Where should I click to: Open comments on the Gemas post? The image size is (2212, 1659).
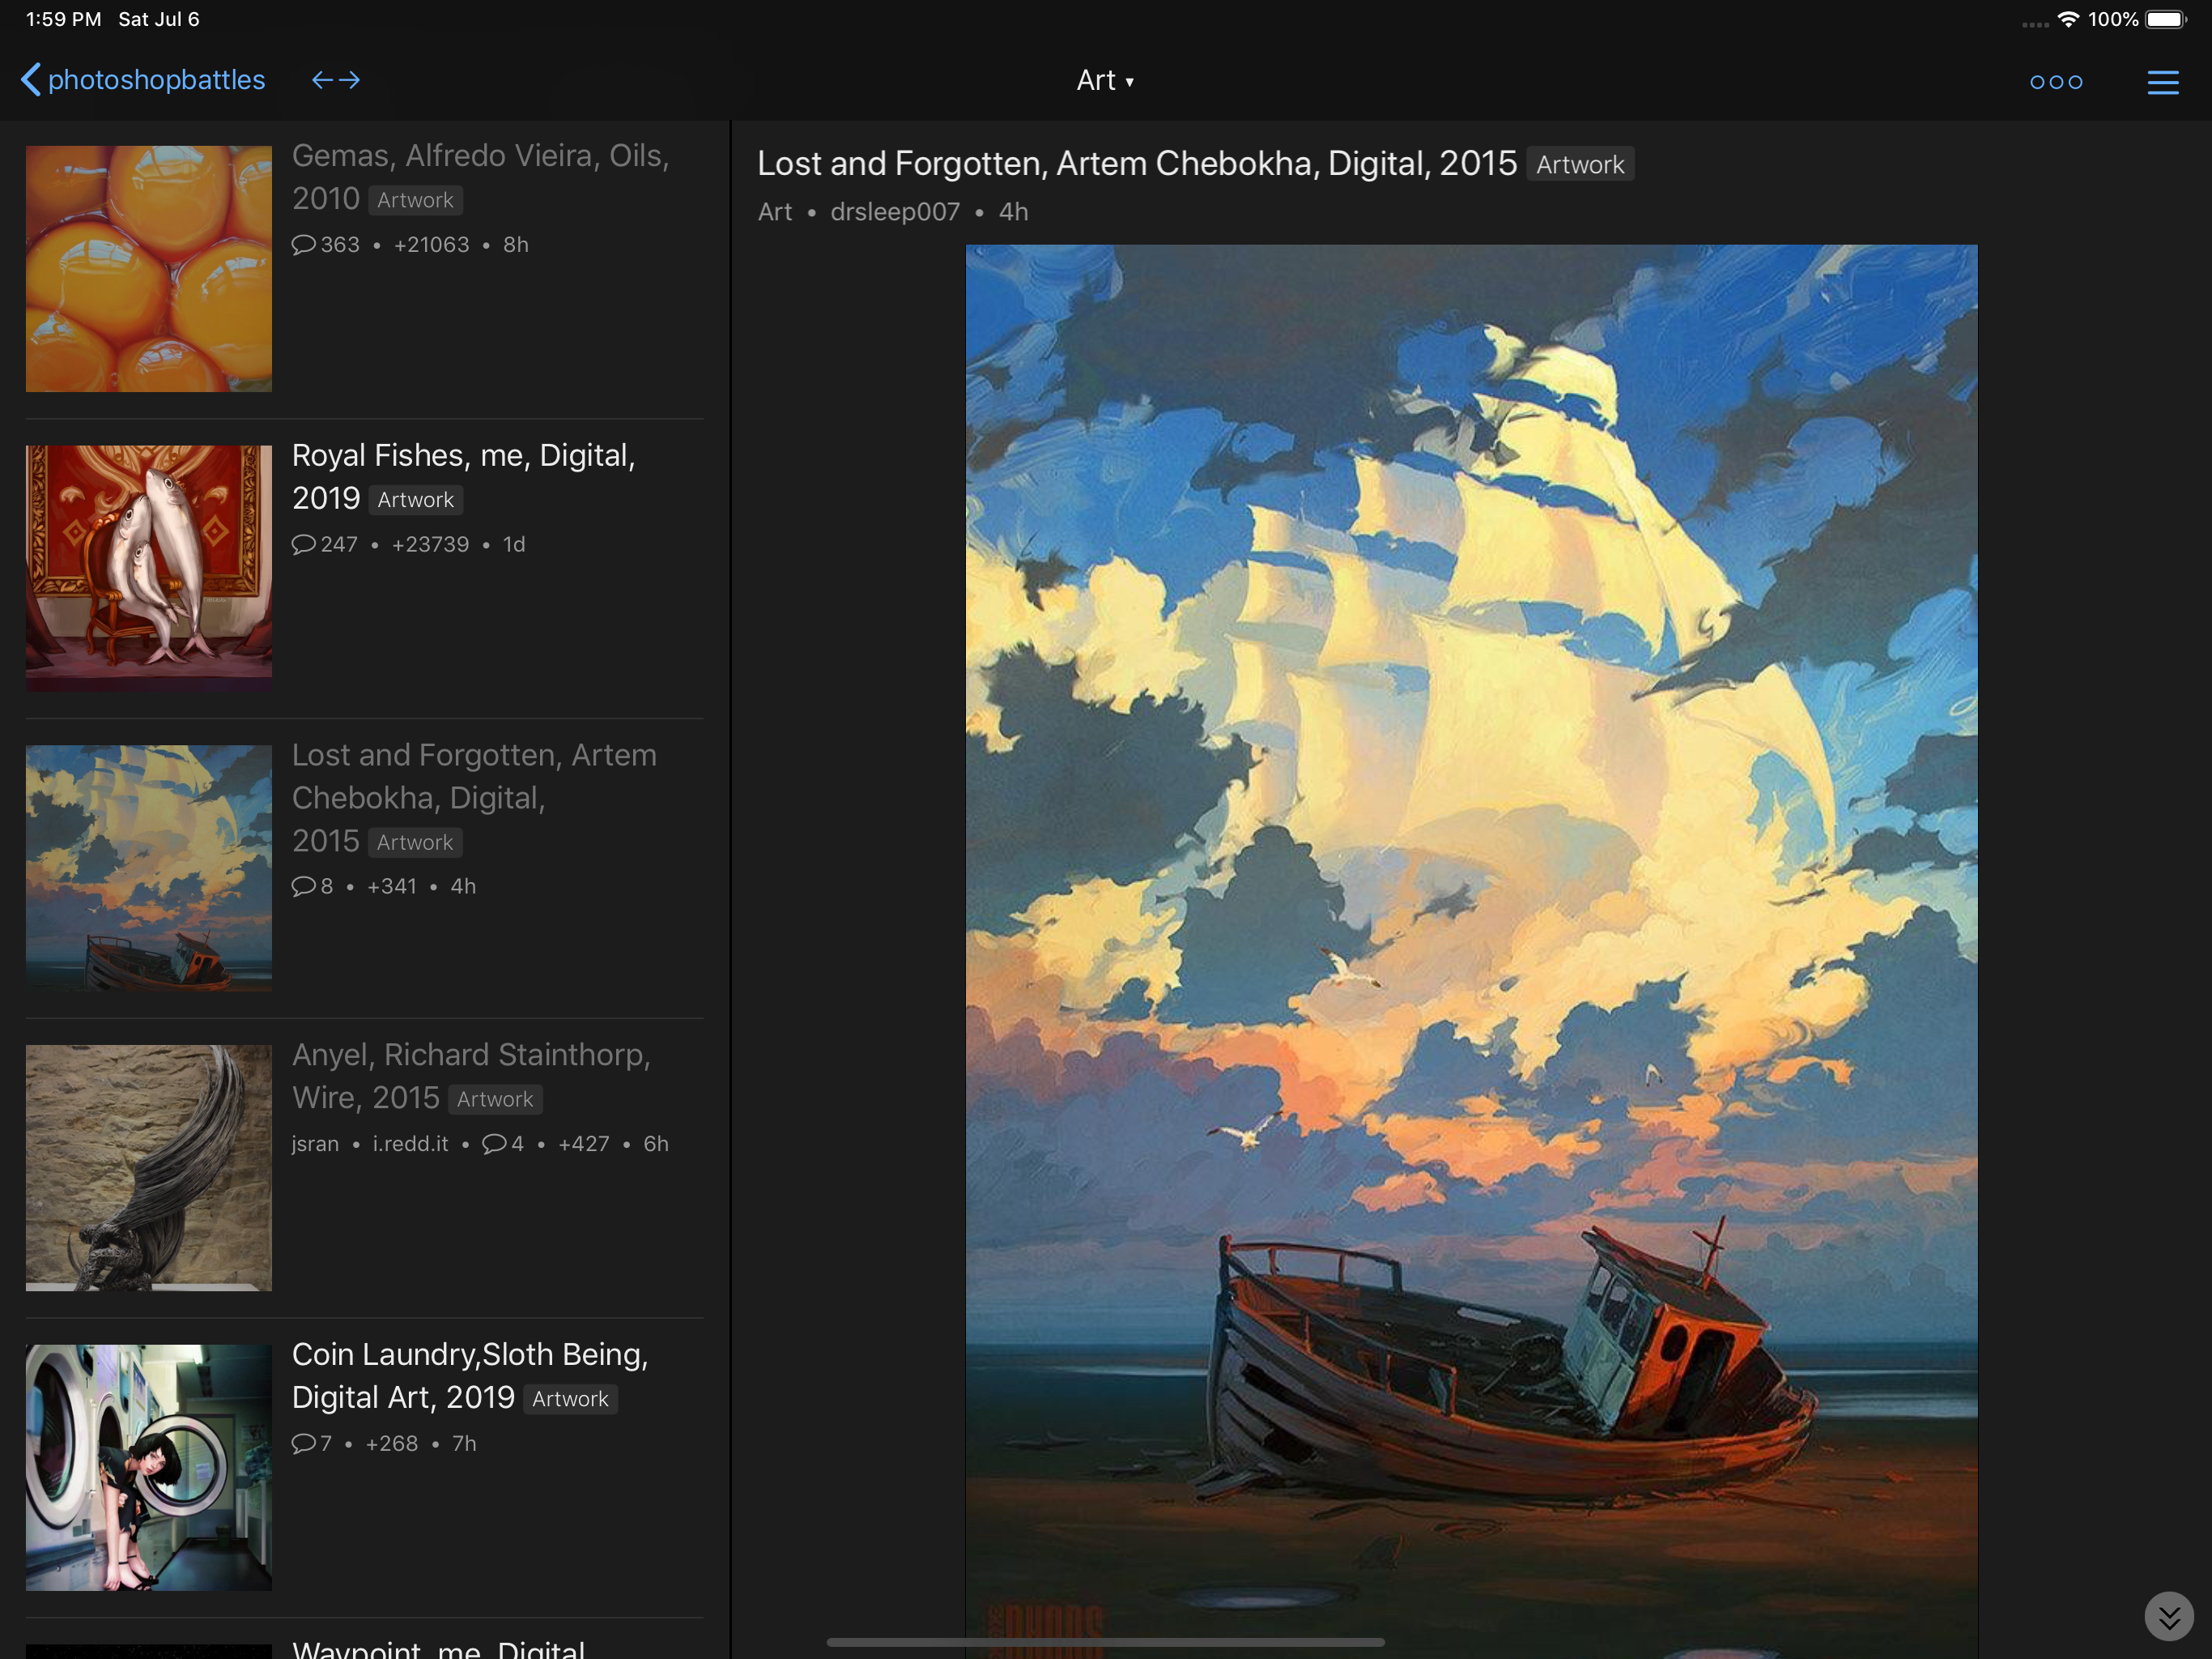[325, 245]
